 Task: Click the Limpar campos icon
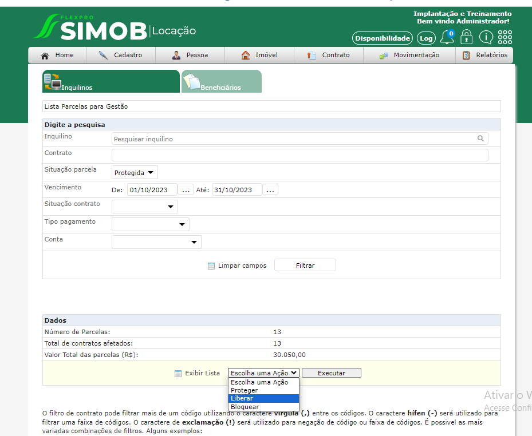[211, 266]
